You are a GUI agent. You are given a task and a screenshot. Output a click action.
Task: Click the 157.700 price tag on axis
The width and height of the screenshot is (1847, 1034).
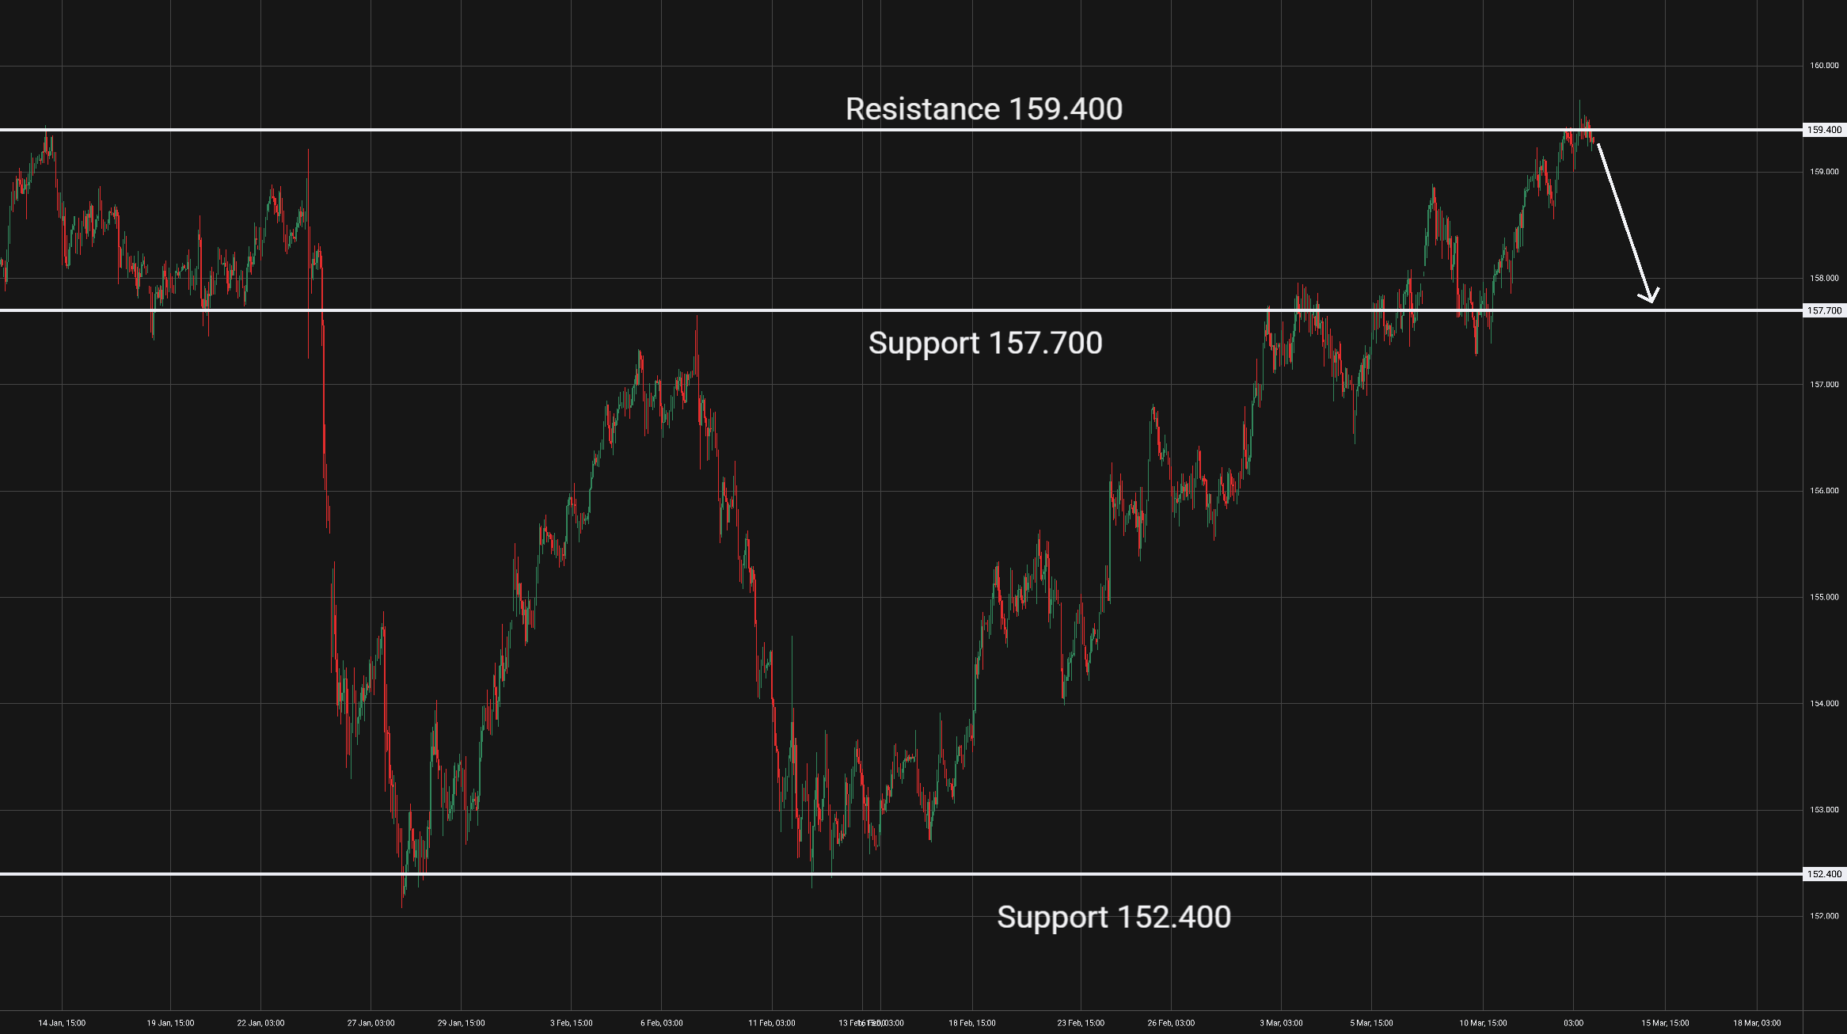pyautogui.click(x=1824, y=310)
